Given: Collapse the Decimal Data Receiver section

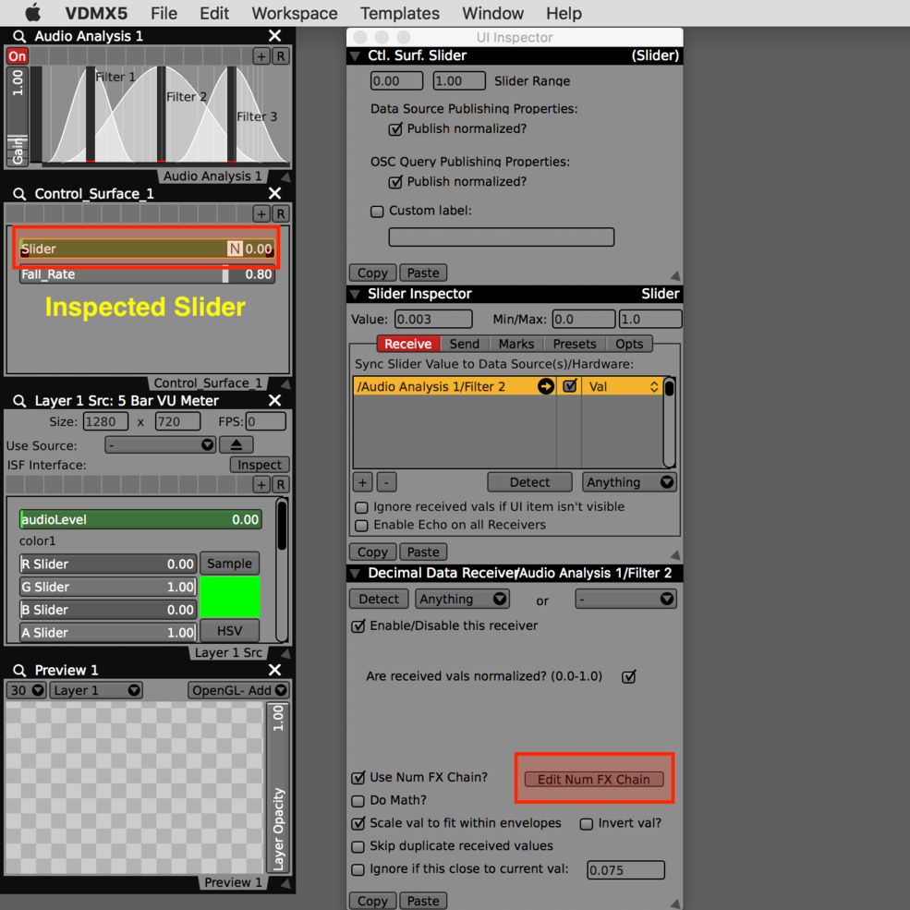Looking at the screenshot, I should [x=355, y=574].
